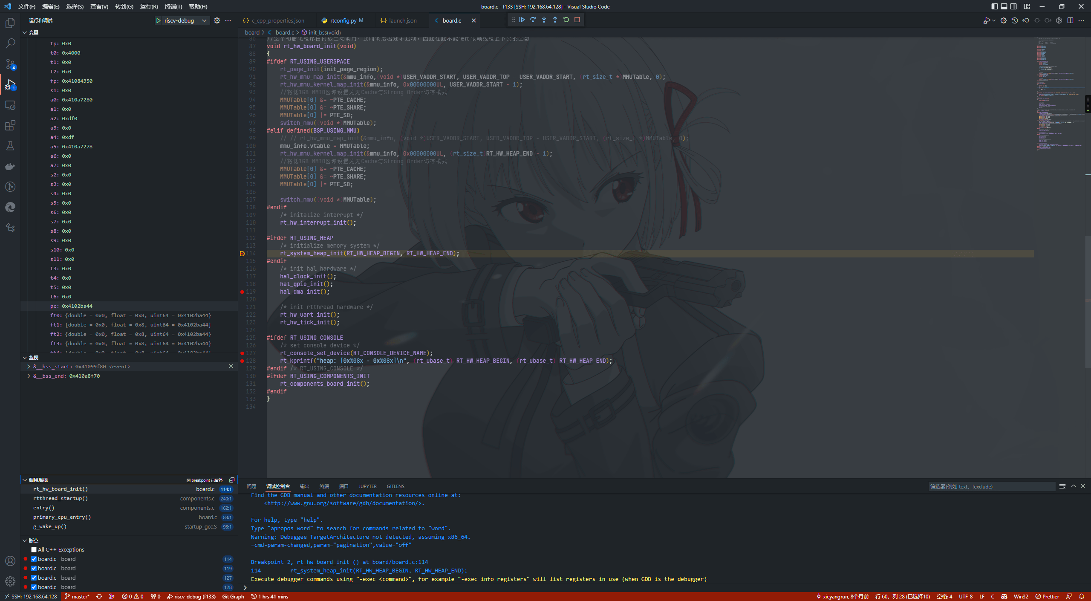Screen dimensions: 1091x601
Task: Open GDB documentation link in console
Action: point(344,503)
